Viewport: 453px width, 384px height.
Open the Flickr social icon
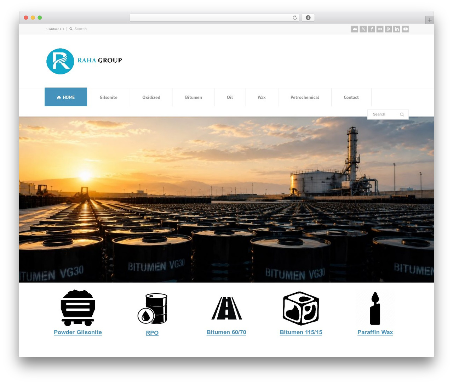point(380,29)
